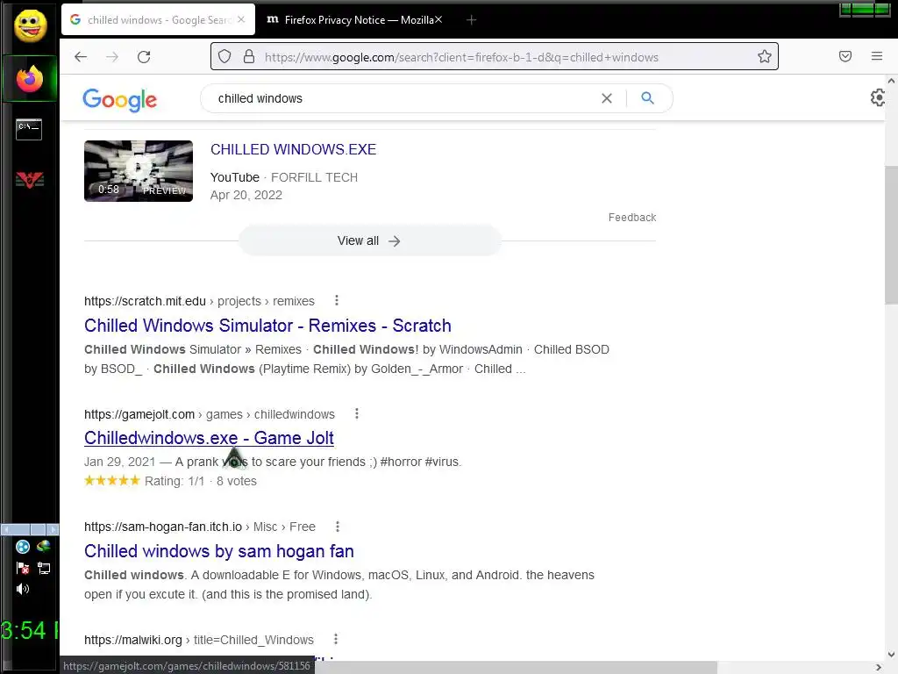Click the smiley face start button

coord(30,26)
